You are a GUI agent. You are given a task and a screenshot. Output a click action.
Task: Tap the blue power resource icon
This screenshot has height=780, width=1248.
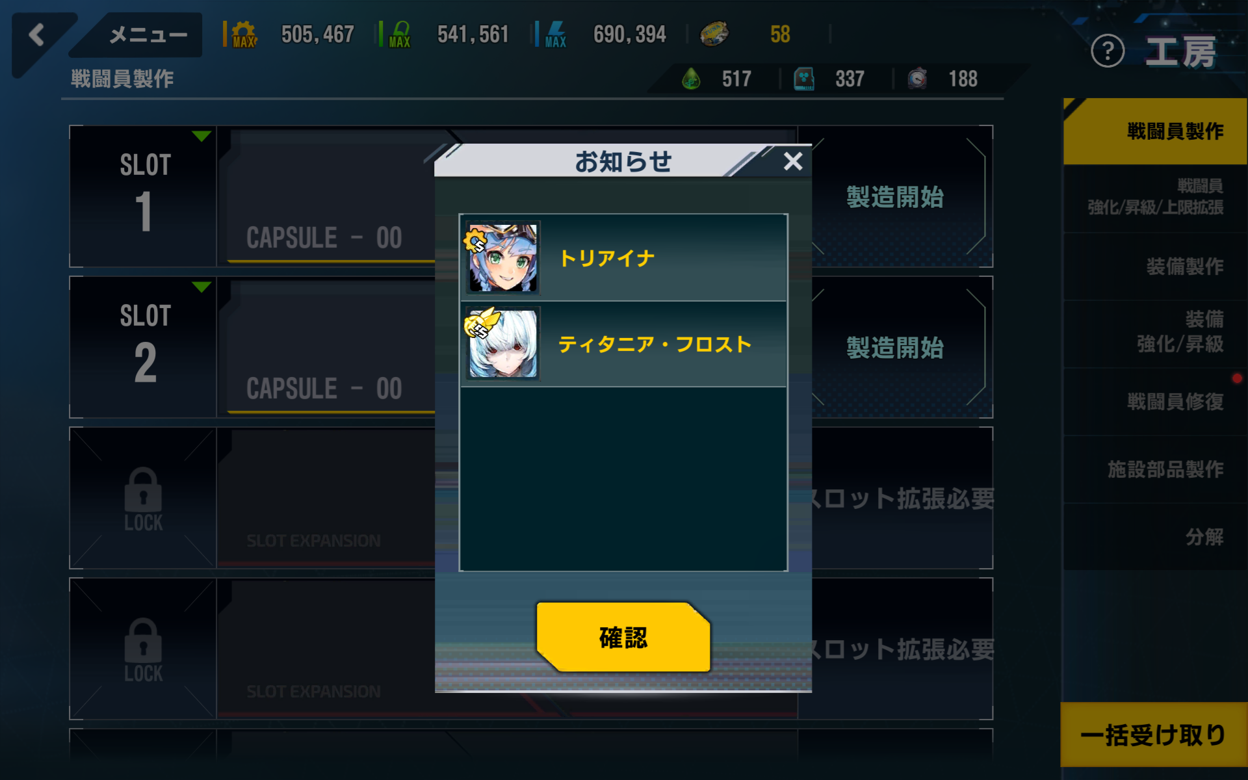[556, 34]
